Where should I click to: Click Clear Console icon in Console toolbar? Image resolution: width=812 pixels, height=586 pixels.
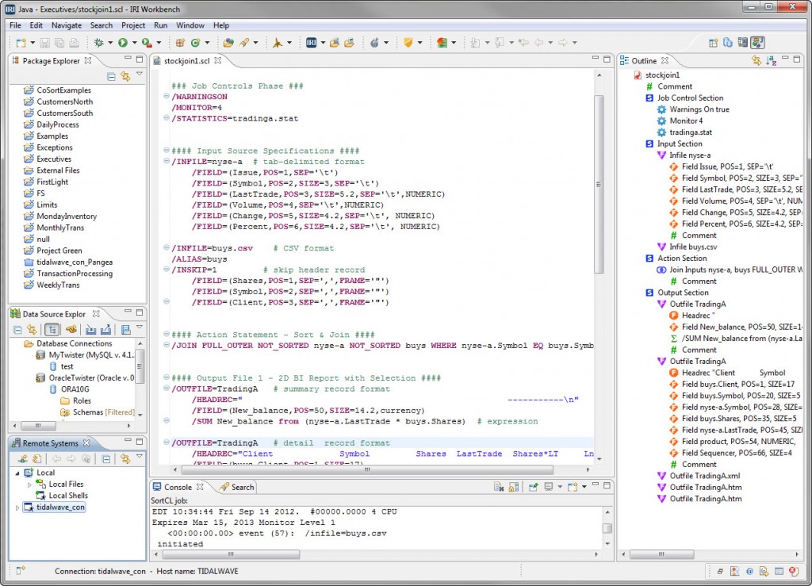point(500,487)
